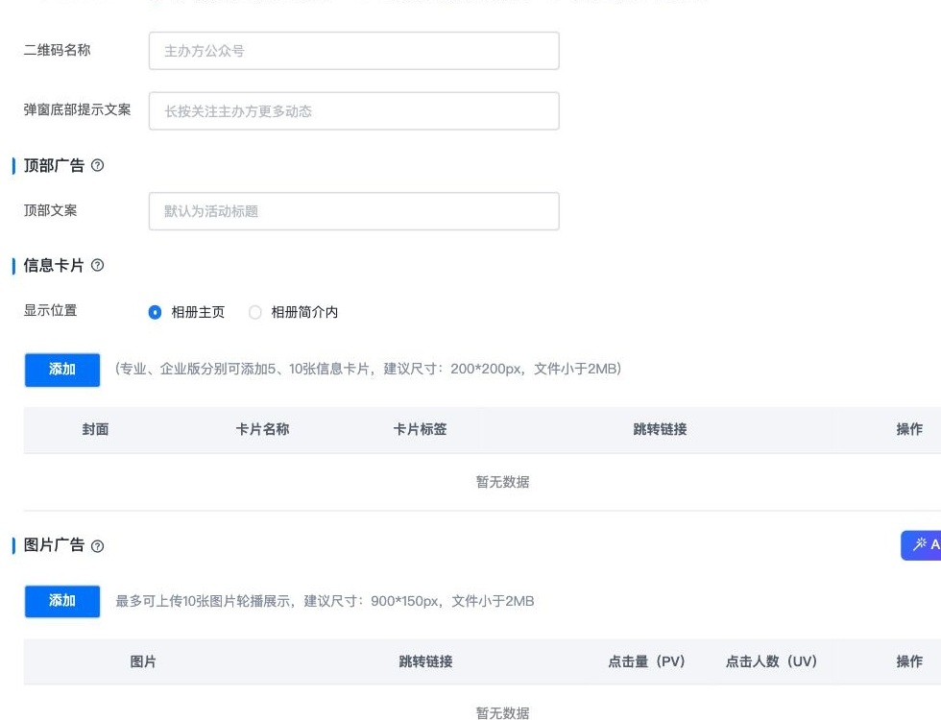Click the 图片广告 section title
The image size is (941, 720).
point(54,545)
